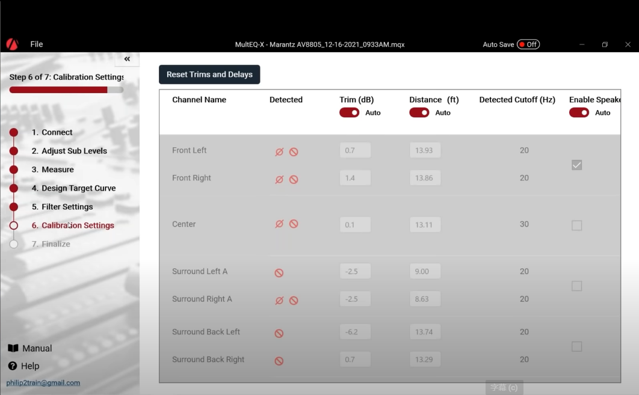Click the prohibited icon for Surround Left A
Screen dimensions: 639x395
[x=279, y=273]
